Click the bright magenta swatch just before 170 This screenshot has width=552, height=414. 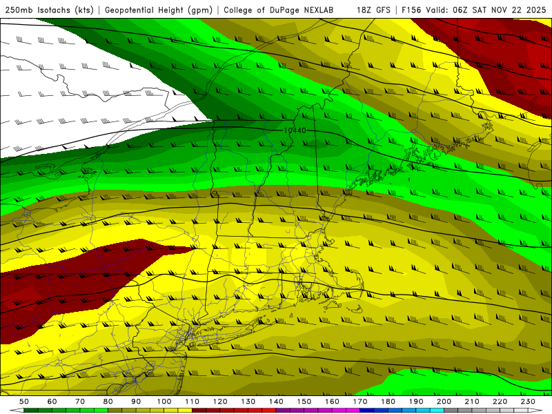(x=353, y=411)
